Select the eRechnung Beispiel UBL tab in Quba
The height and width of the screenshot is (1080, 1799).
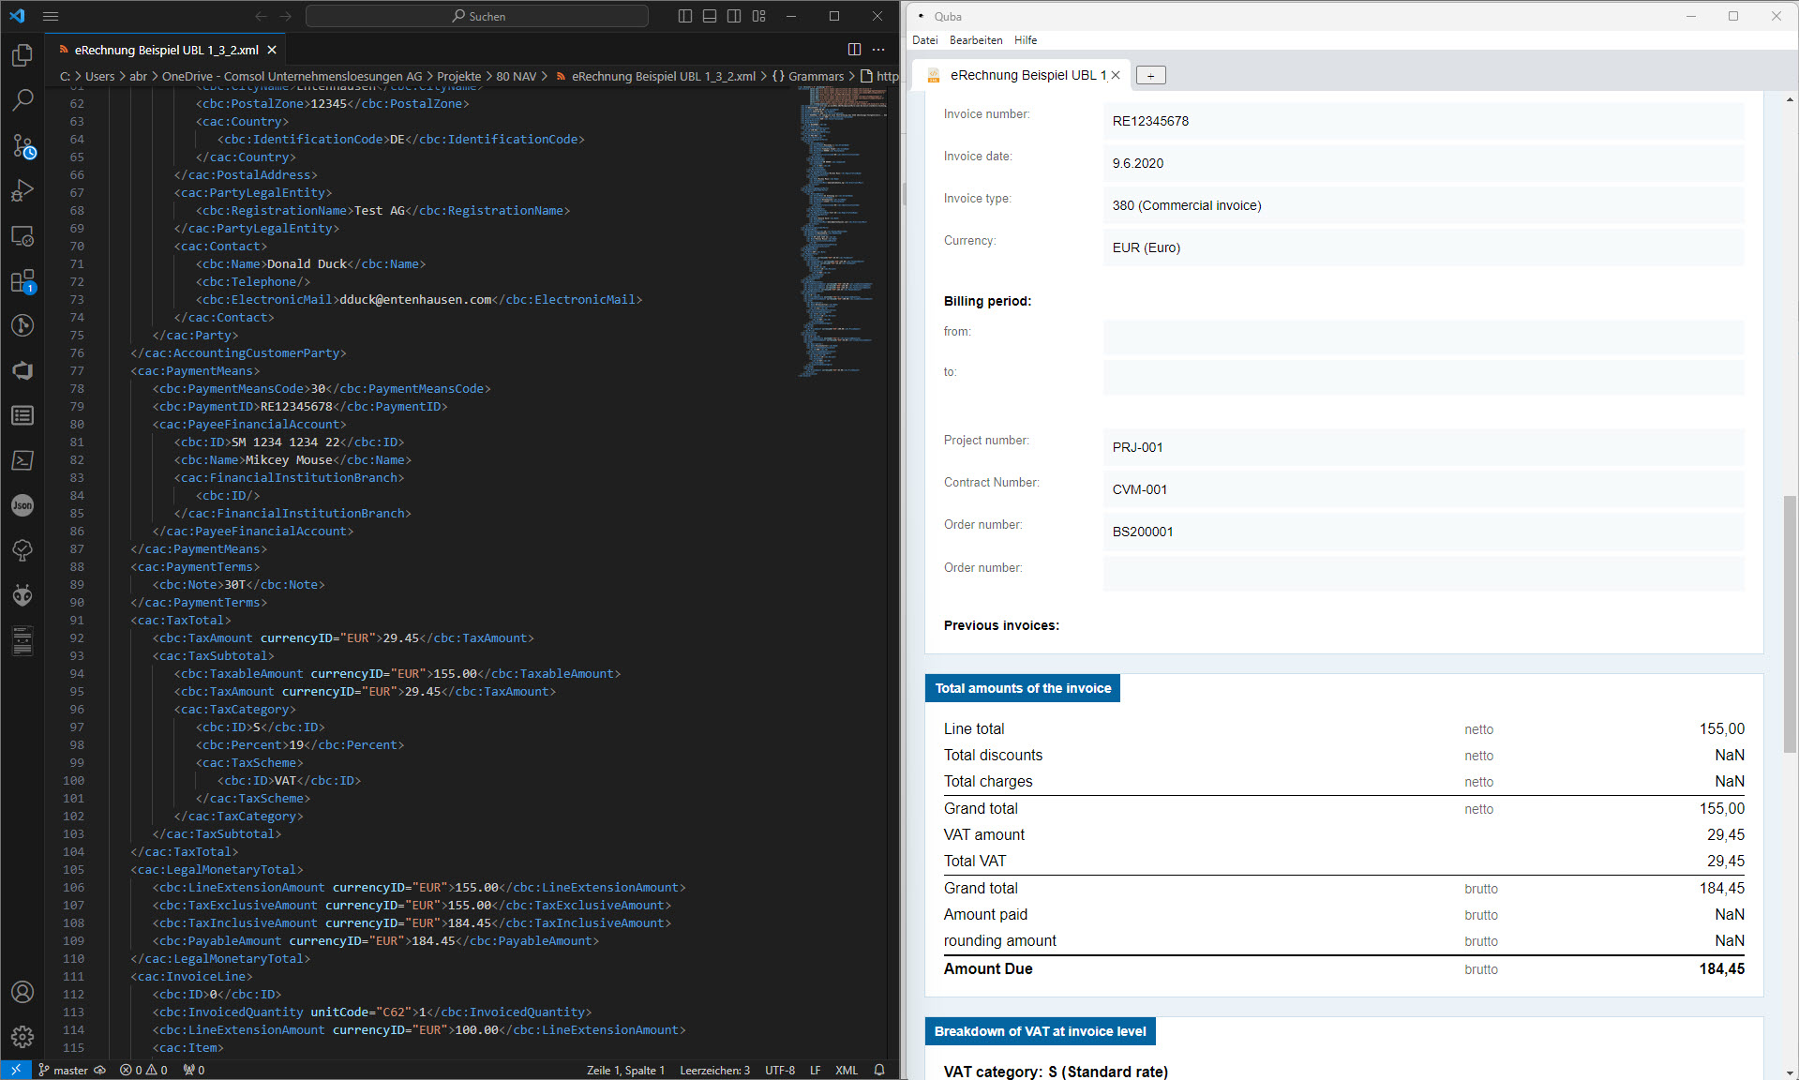click(x=1022, y=75)
